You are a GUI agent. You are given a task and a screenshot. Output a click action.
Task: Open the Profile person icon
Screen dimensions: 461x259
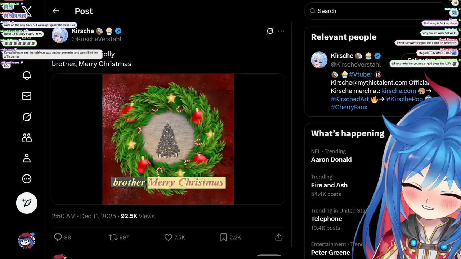tap(27, 158)
